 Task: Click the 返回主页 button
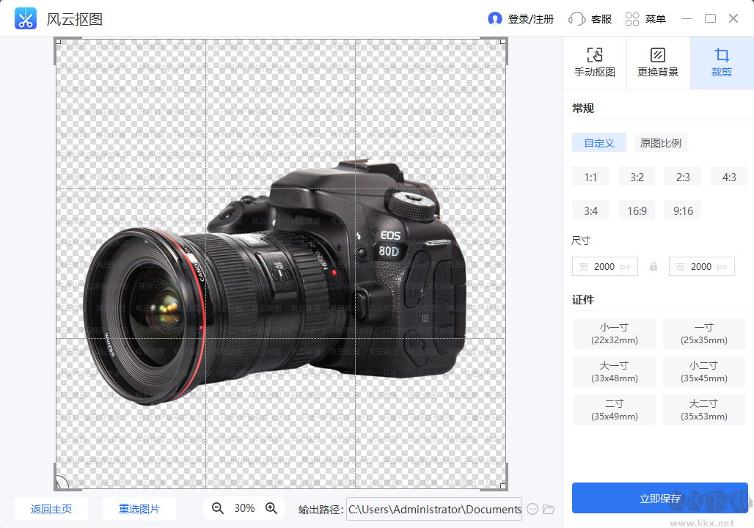[x=51, y=509]
